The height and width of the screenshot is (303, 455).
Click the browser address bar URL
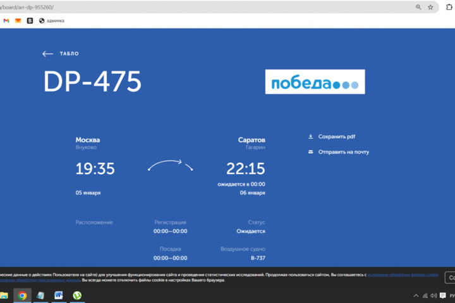190,7
